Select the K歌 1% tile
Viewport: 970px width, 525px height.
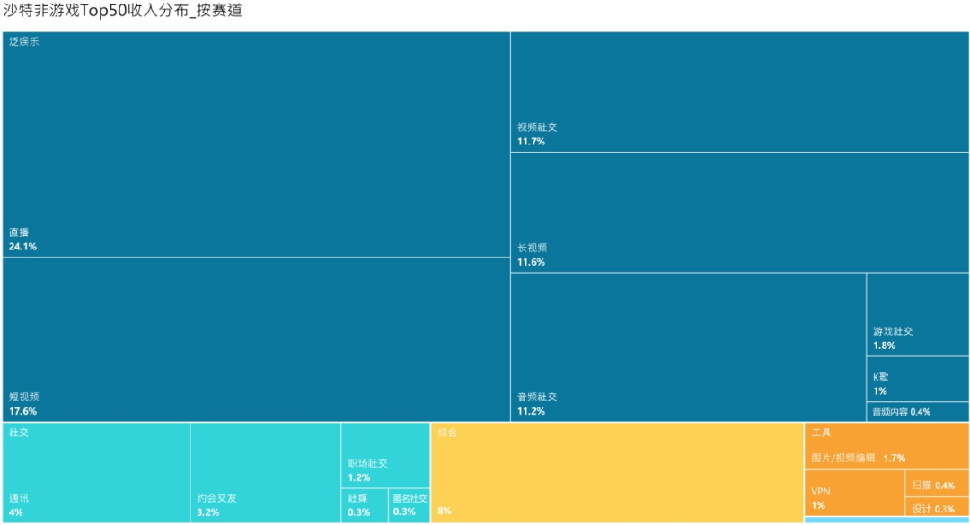(917, 380)
